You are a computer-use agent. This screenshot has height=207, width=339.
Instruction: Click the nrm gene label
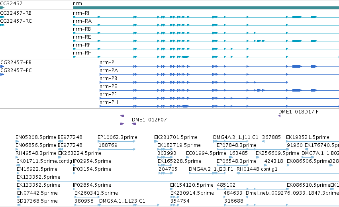pyautogui.click(x=77, y=4)
